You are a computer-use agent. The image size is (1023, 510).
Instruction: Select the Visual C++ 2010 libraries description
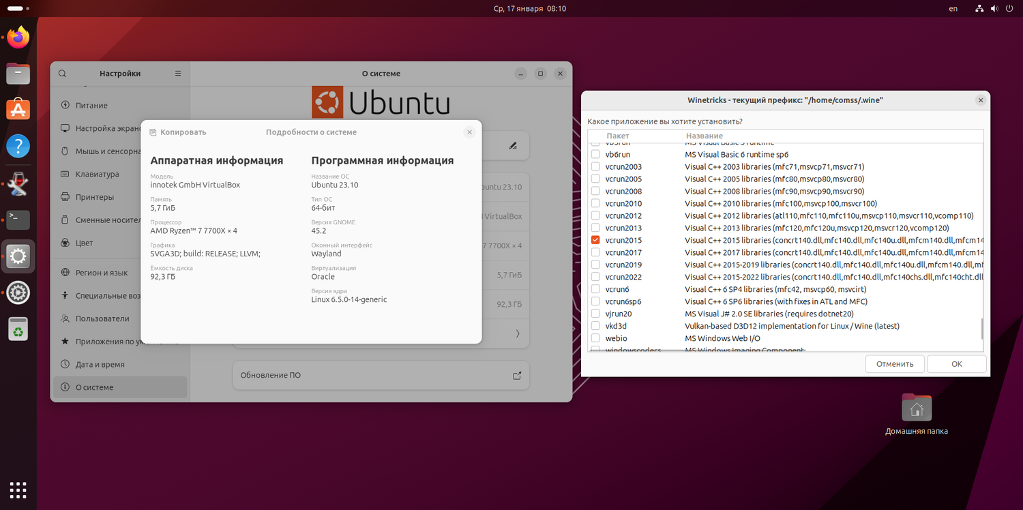point(781,203)
